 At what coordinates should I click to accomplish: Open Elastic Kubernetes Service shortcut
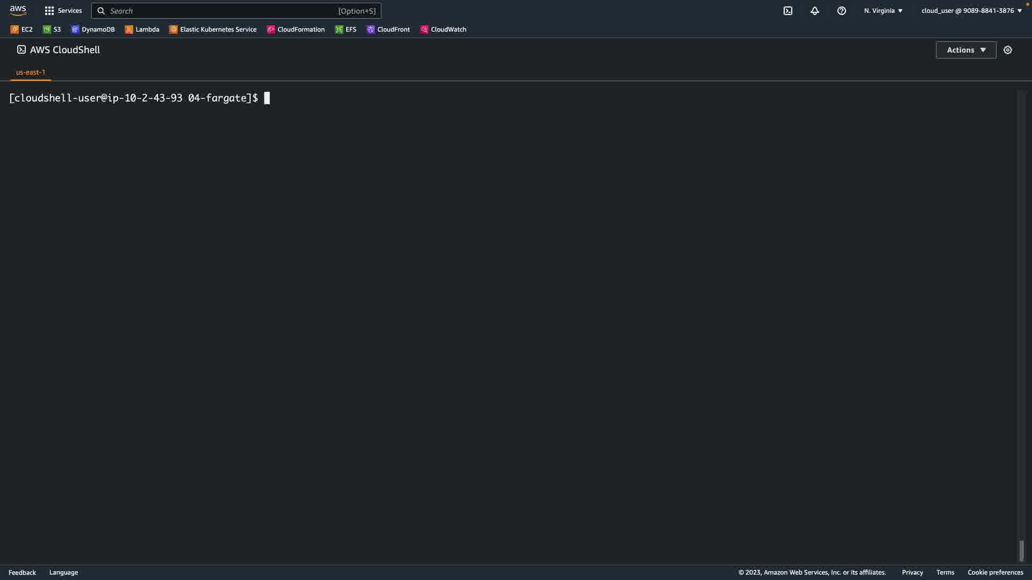click(x=213, y=30)
